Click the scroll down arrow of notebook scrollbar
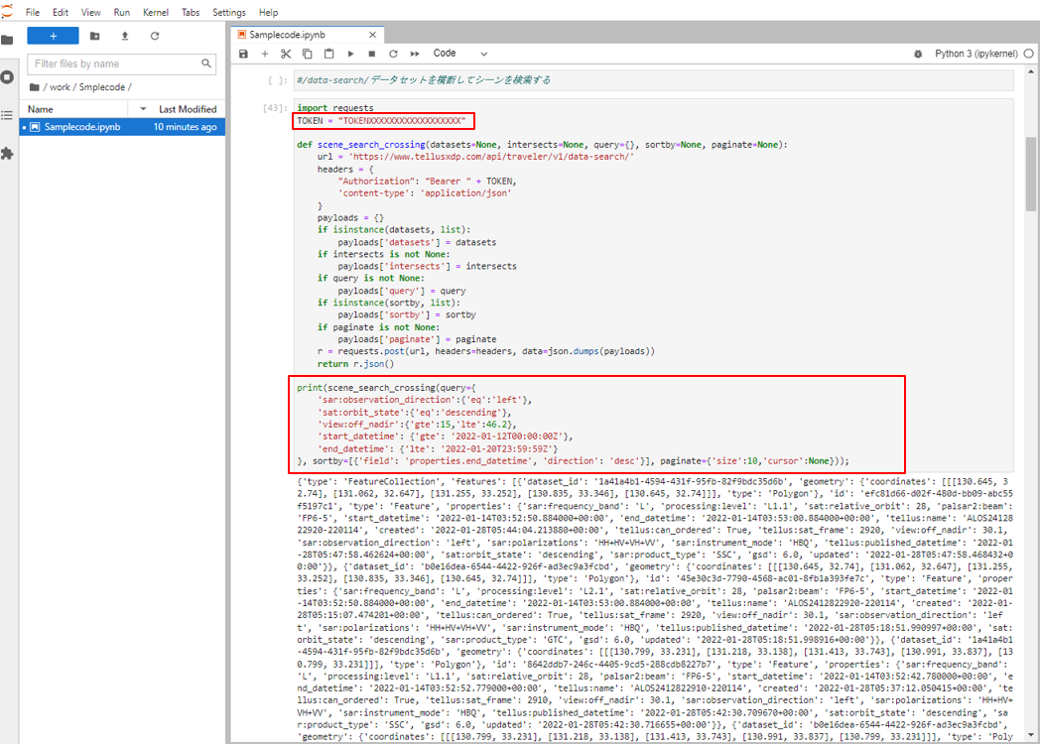This screenshot has width=1040, height=744. point(1030,735)
